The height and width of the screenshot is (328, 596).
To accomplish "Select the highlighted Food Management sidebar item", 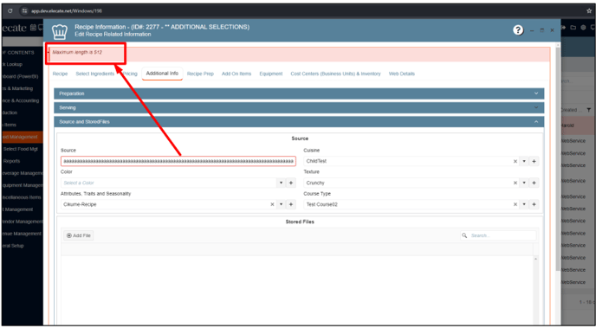I will coord(22,137).
